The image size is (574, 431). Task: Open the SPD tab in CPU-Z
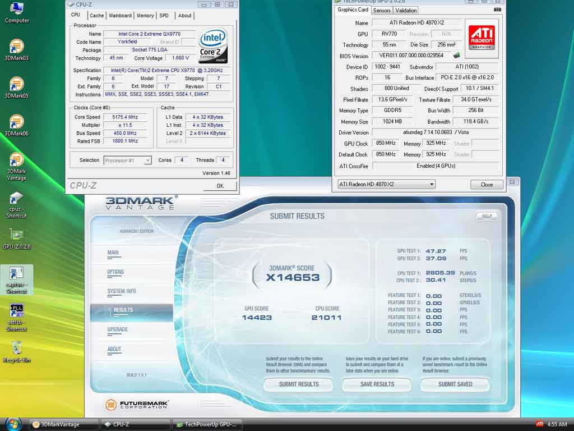[x=164, y=15]
